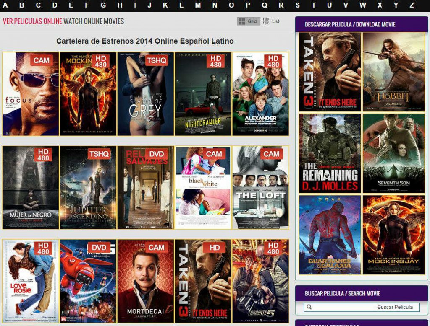Open the Nightcrawler movie poster
The image size is (430, 326).
coord(203,94)
